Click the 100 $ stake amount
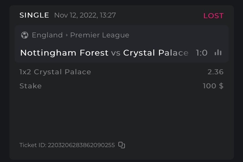The width and height of the screenshot is (243, 162). [x=213, y=86]
